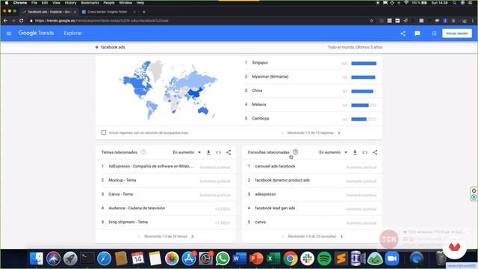The width and height of the screenshot is (478, 269).
Task: Switch to the Cross border insights finder tab
Action: point(108,12)
